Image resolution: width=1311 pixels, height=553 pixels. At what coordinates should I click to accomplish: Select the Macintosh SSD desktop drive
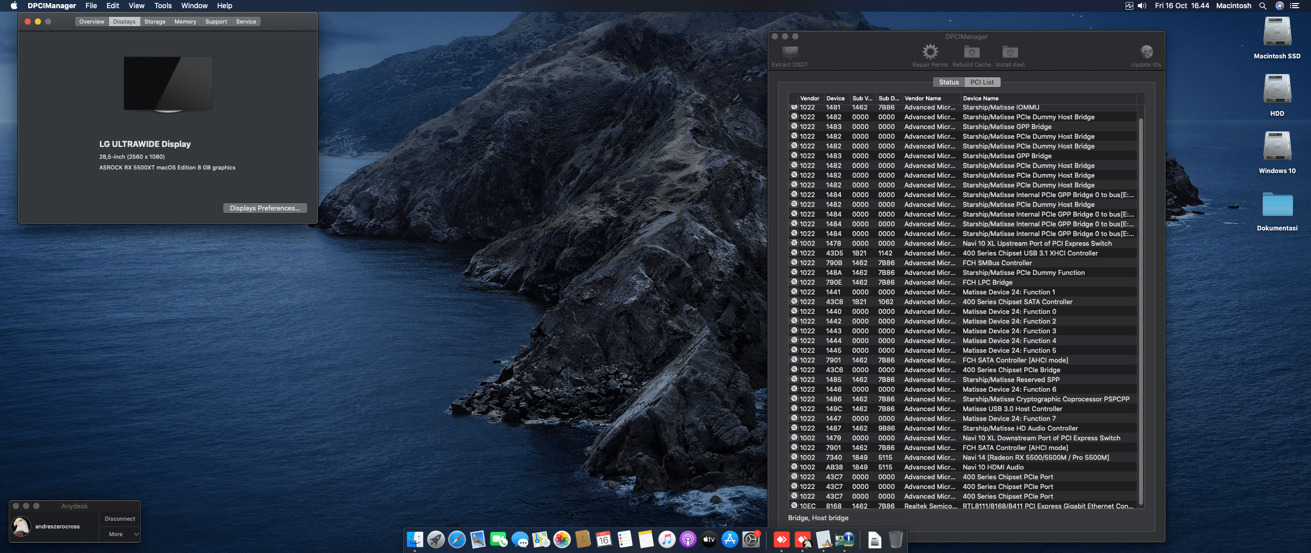(x=1277, y=38)
